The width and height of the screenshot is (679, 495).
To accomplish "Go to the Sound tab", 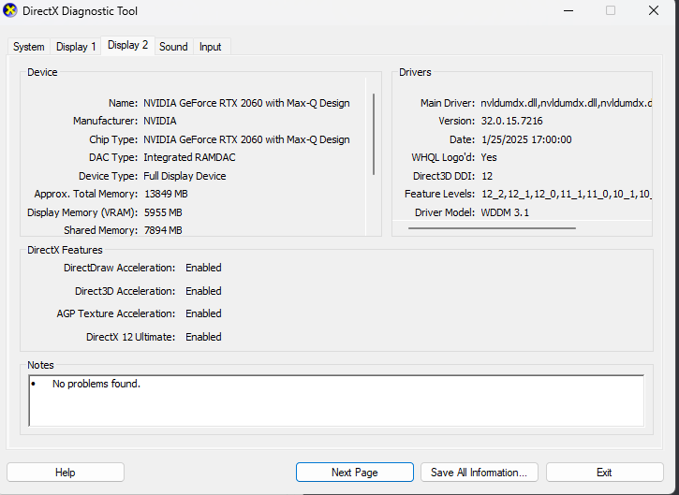I will [x=173, y=47].
